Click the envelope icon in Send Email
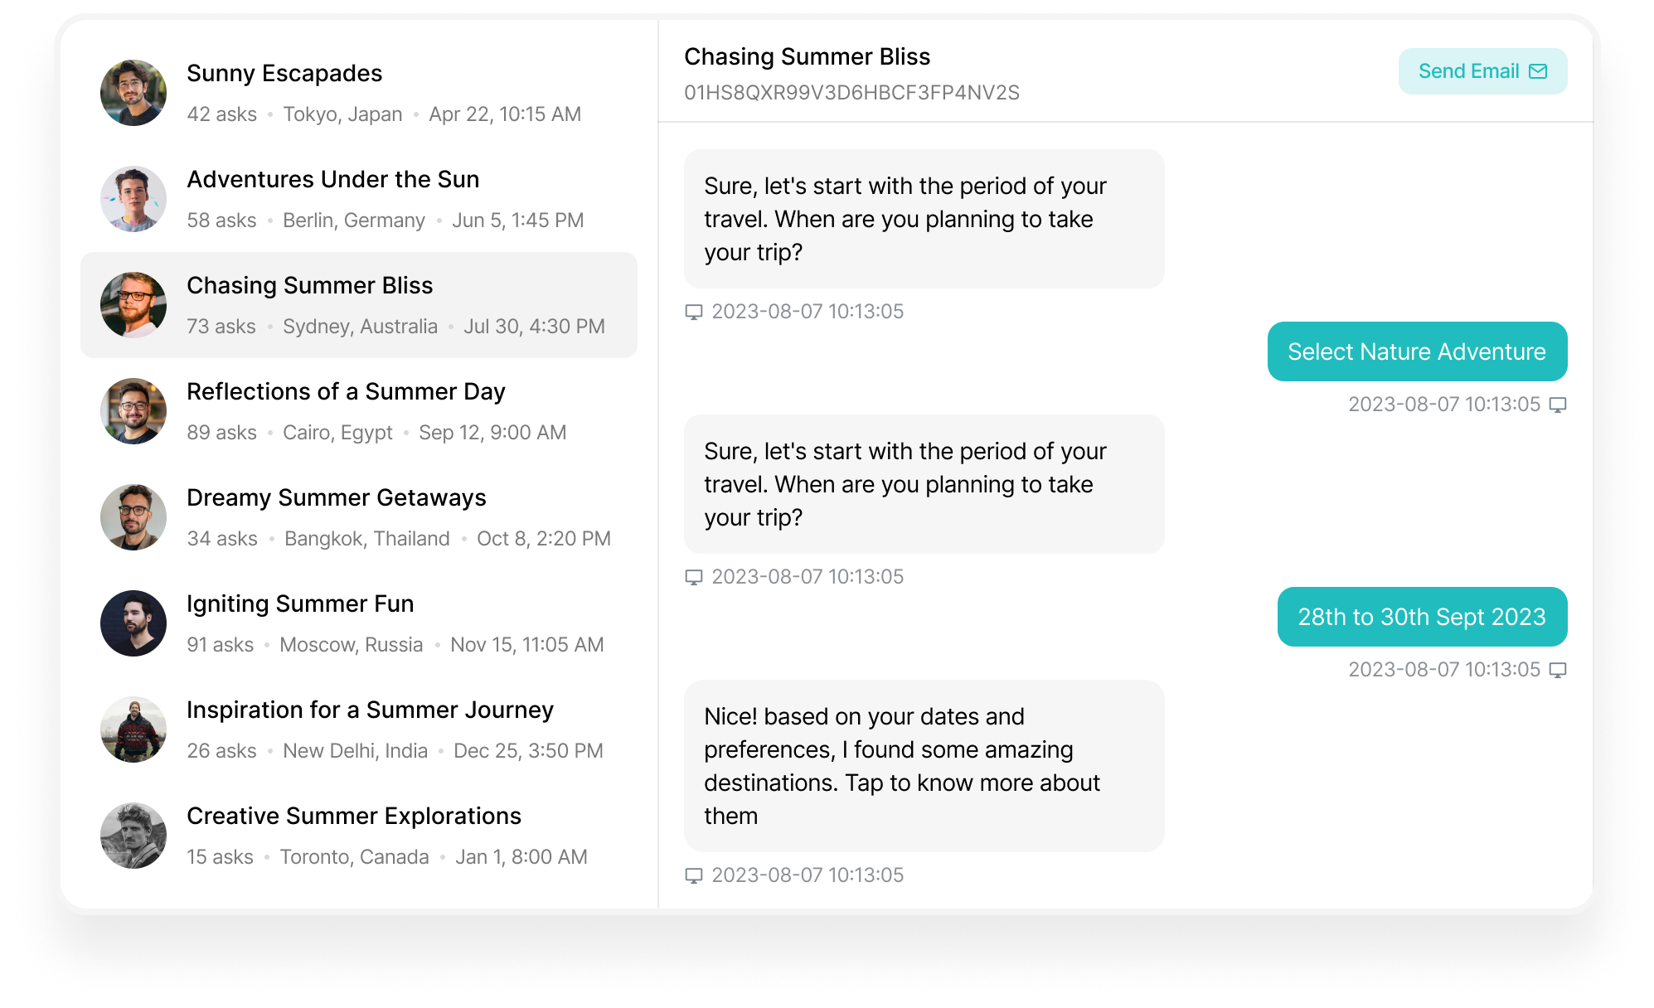The image size is (1654, 1008). point(1538,71)
